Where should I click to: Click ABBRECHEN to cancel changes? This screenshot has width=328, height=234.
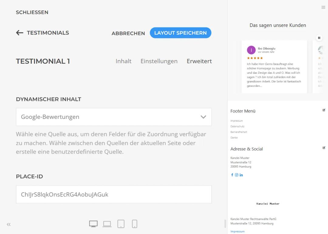point(128,33)
